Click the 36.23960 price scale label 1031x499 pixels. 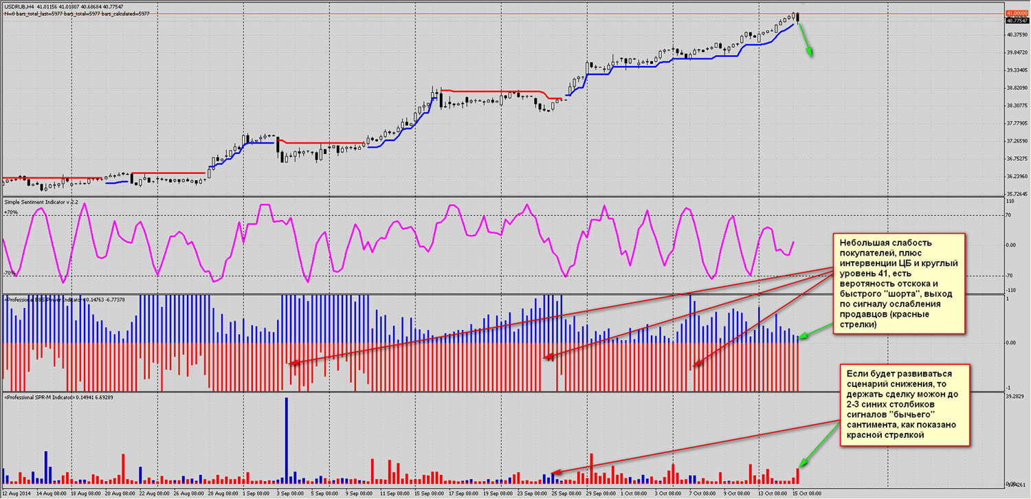pyautogui.click(x=1016, y=177)
